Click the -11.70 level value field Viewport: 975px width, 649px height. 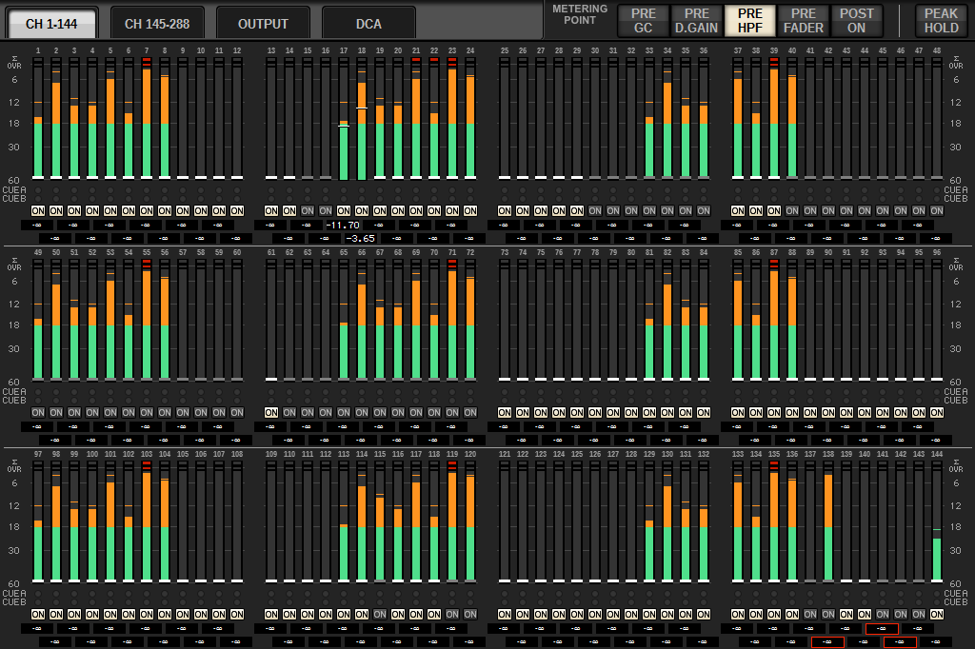(344, 226)
